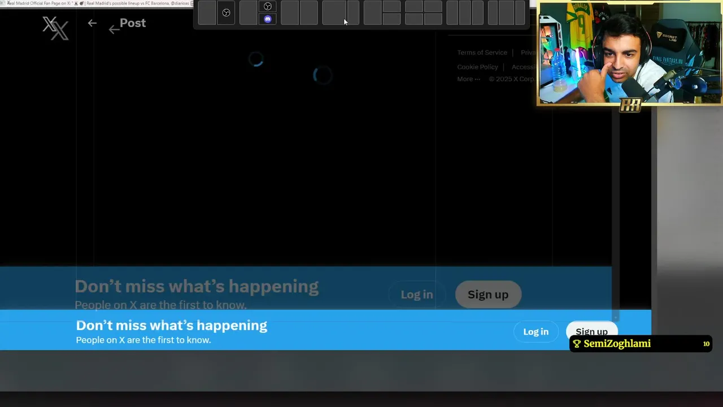The height and width of the screenshot is (407, 723).
Task: Click the X logo in the header
Action: pos(55,28)
